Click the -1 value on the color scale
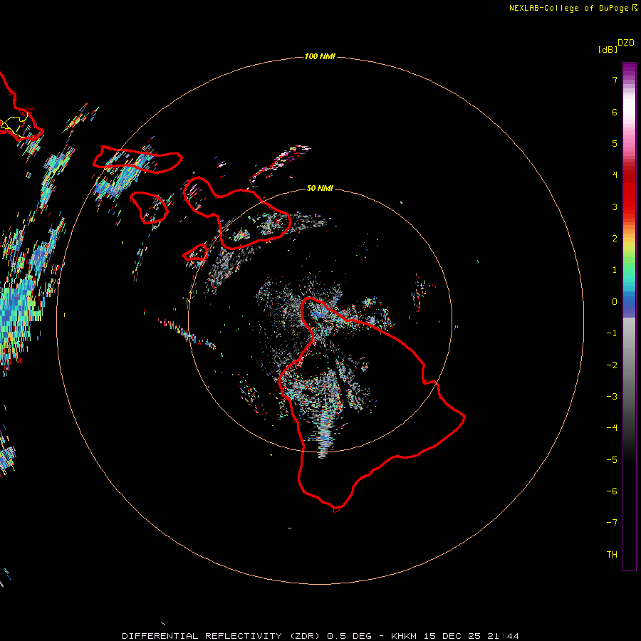The height and width of the screenshot is (641, 641). (612, 333)
